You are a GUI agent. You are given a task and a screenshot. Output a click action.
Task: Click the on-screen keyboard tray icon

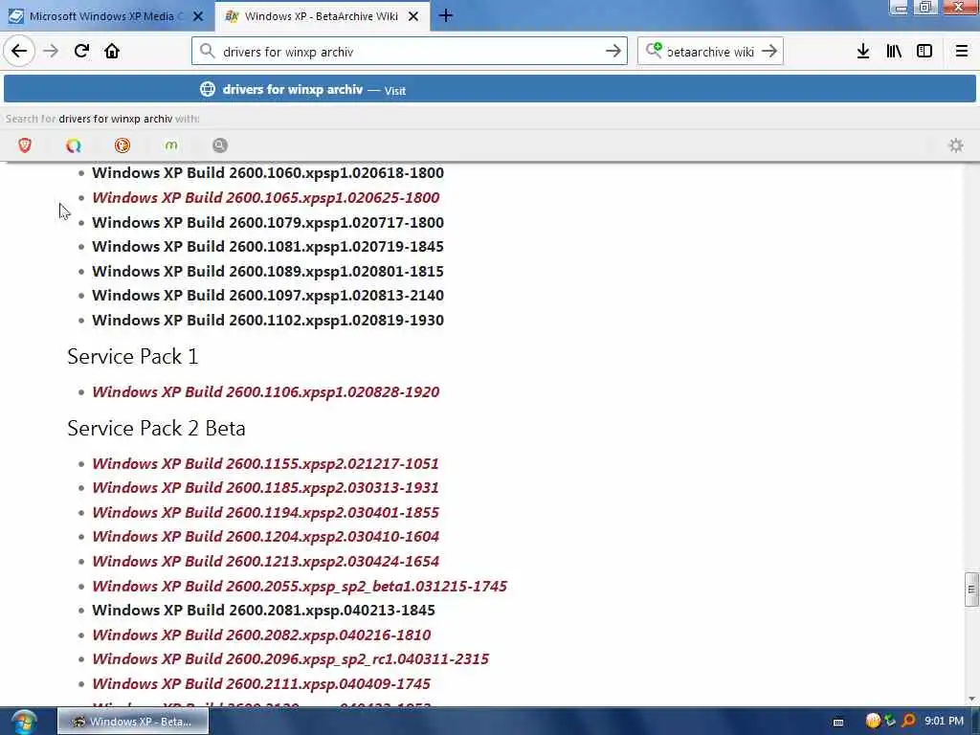[x=838, y=723]
